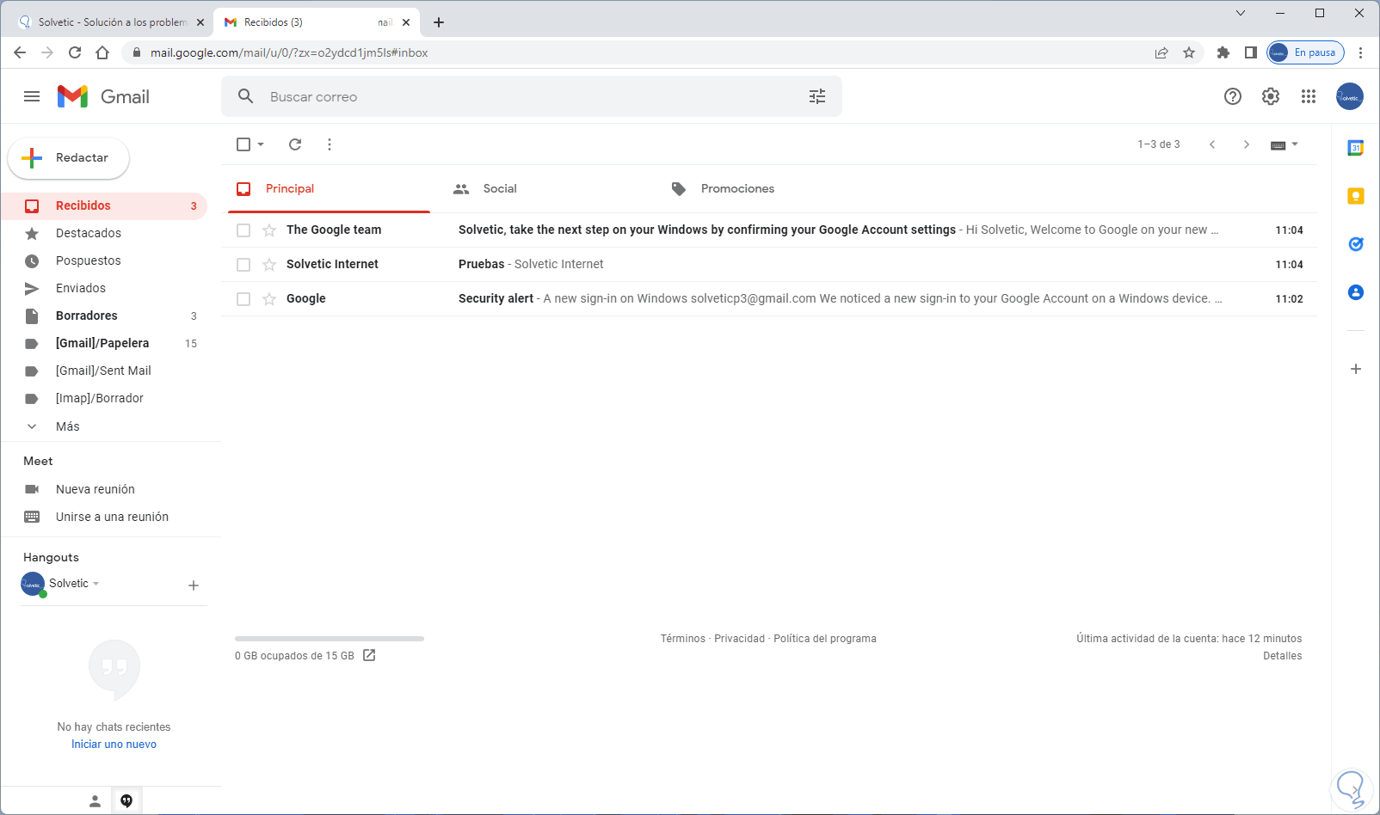
Task: Open the Security alert email from Google
Action: point(769,299)
